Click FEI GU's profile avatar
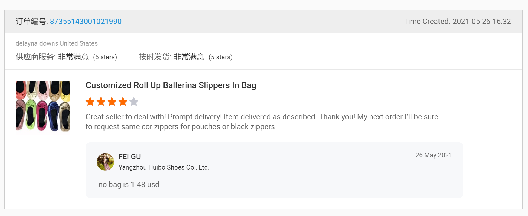528x216 pixels. point(105,162)
